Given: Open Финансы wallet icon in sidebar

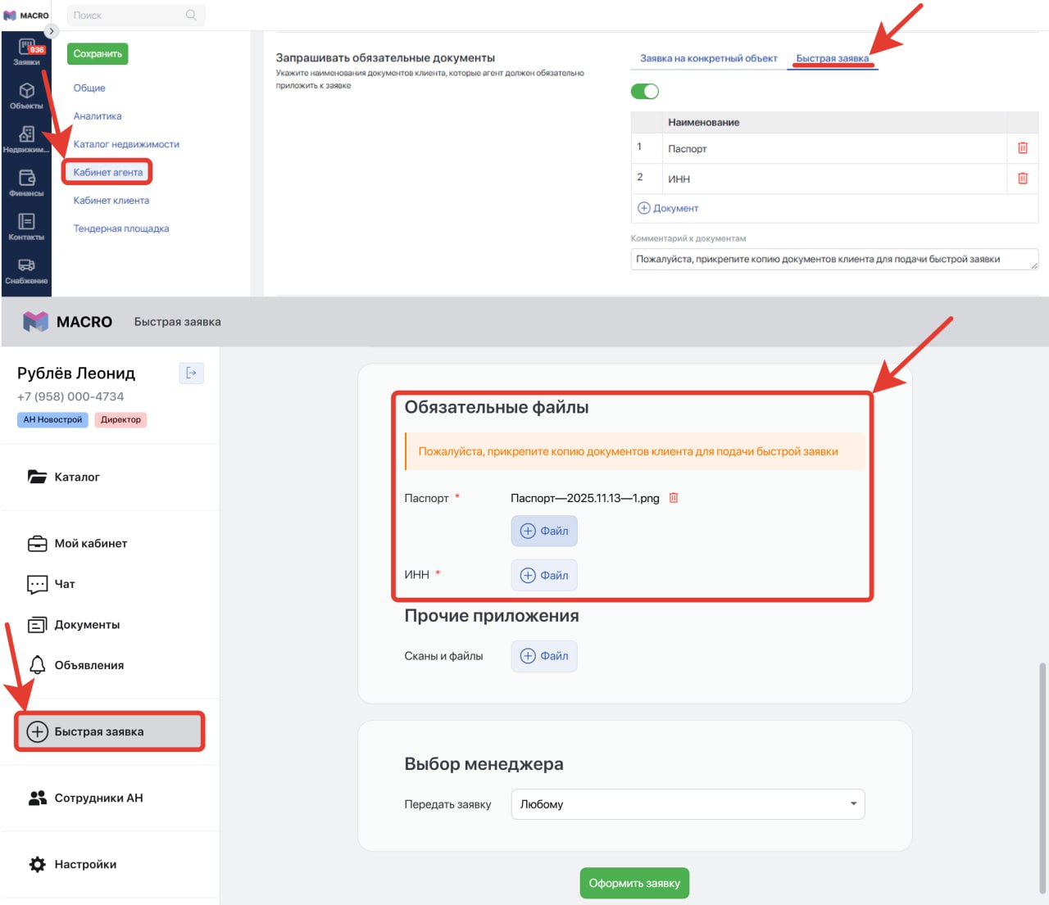Looking at the screenshot, I should 27,182.
